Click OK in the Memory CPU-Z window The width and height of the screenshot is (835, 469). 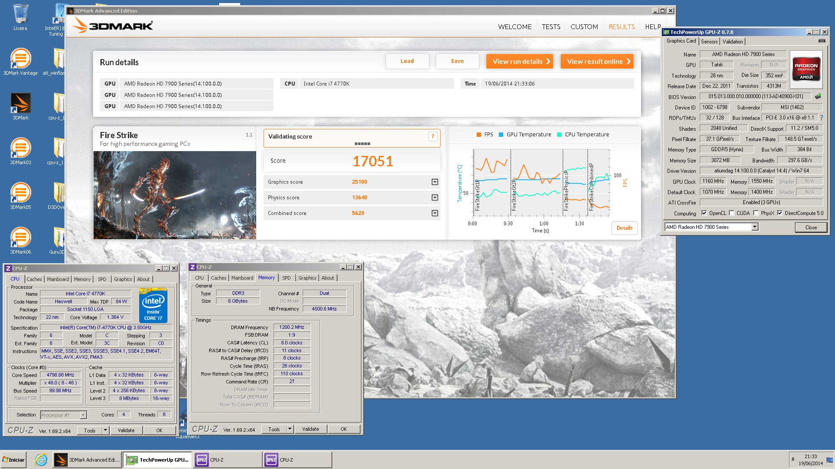click(344, 429)
